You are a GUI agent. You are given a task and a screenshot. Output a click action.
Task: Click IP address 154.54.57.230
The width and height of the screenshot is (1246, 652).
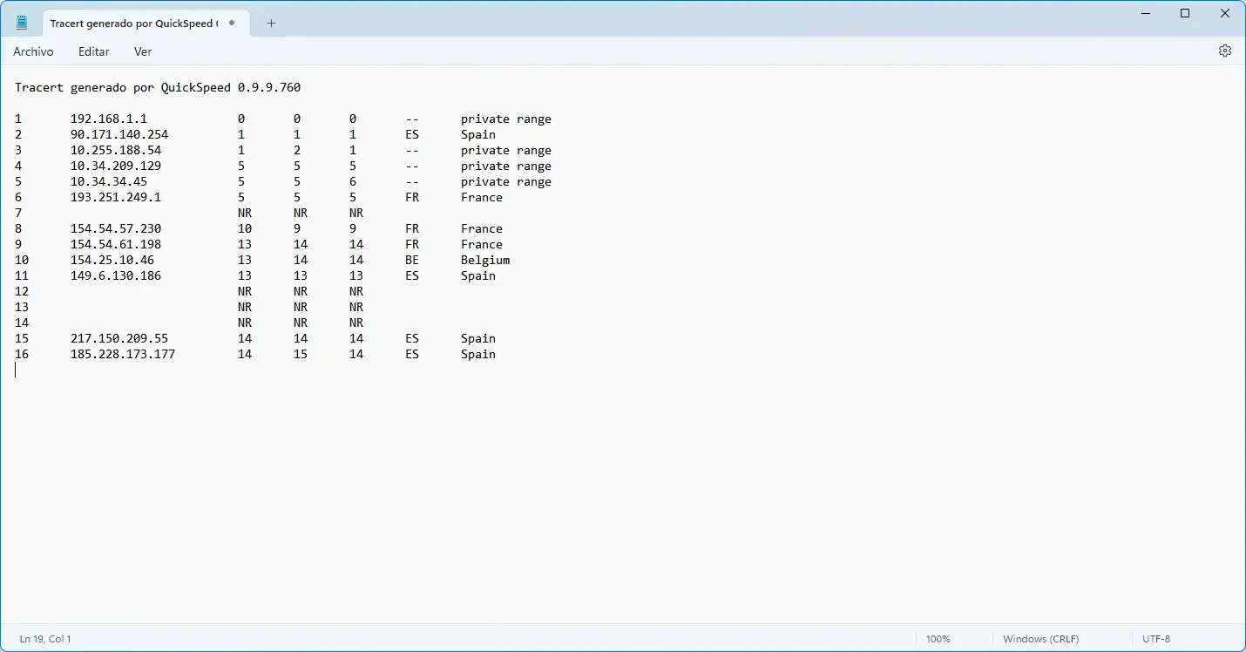click(x=116, y=228)
